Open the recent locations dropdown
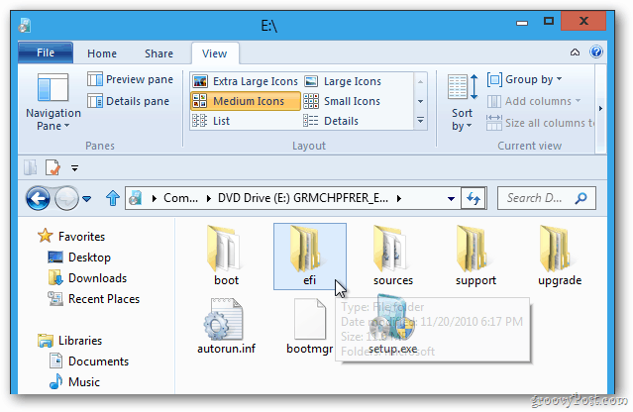This screenshot has height=412, width=633. tap(87, 198)
